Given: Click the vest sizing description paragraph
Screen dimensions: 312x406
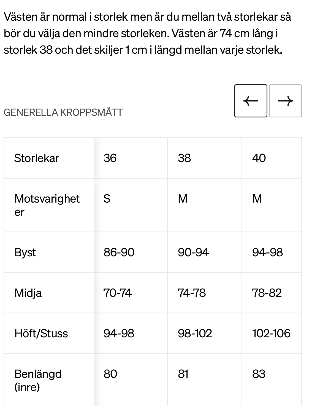Looking at the screenshot, I should (x=147, y=33).
